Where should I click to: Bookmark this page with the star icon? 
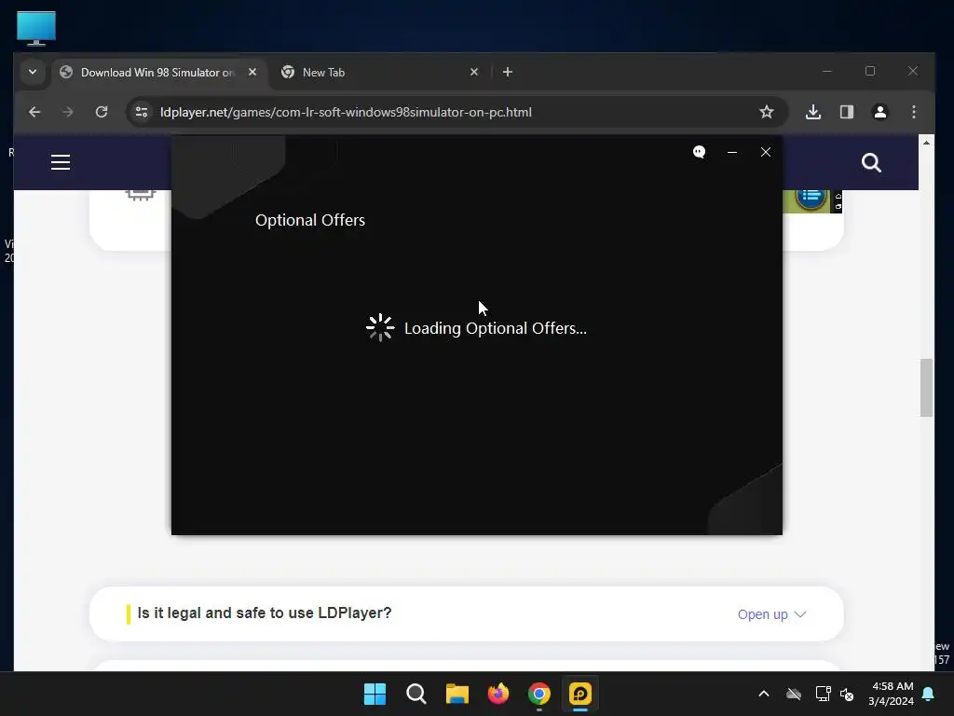point(767,112)
